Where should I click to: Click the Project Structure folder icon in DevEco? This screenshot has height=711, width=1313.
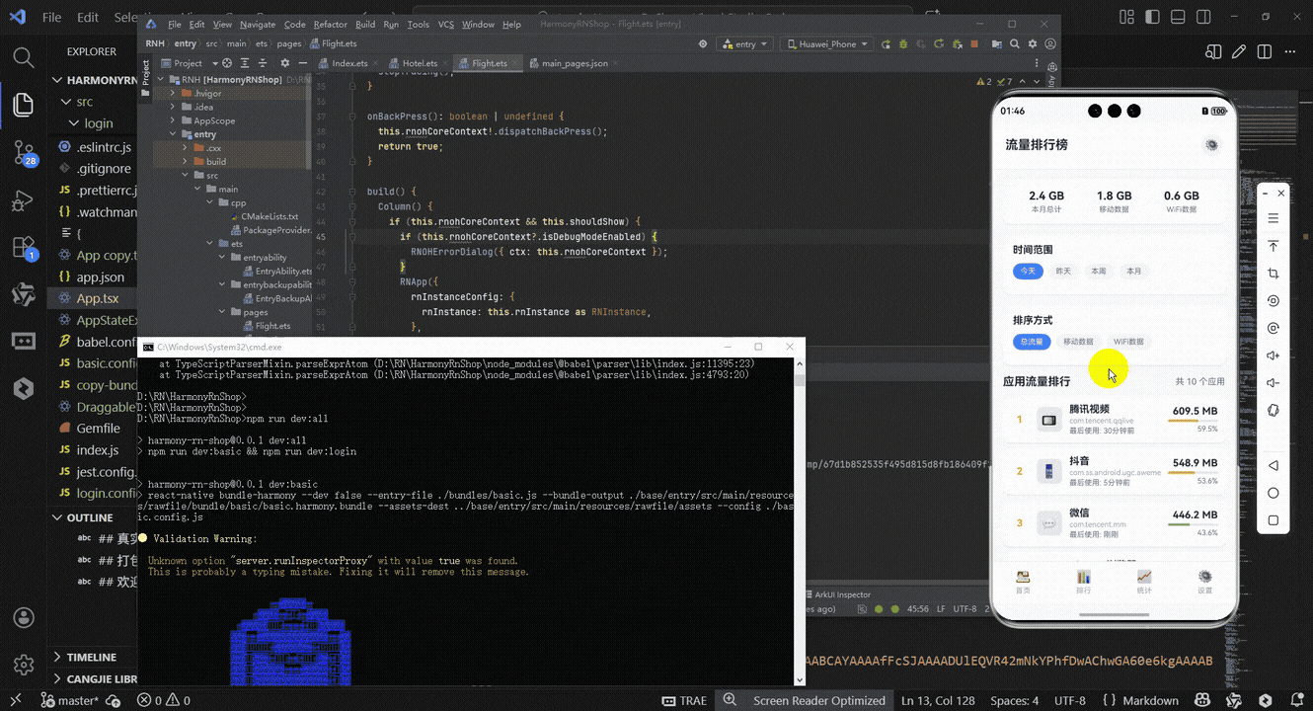tap(996, 44)
